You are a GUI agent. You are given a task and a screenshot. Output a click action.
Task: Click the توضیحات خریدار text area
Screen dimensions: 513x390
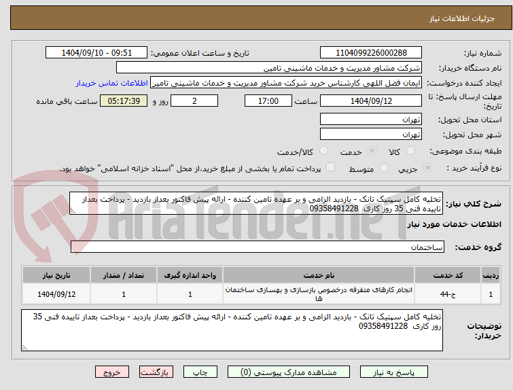point(232,330)
